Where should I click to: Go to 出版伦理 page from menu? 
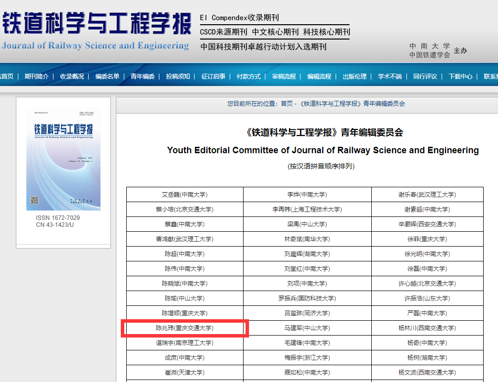tap(354, 77)
